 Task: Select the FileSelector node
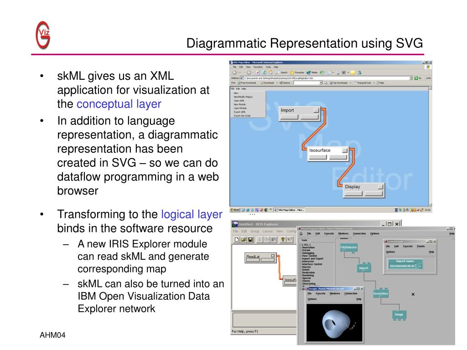[x=349, y=247]
